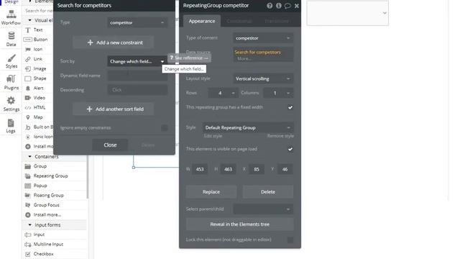Open the Type competitor dropdown in search
The image size is (460, 259).
pyautogui.click(x=137, y=22)
